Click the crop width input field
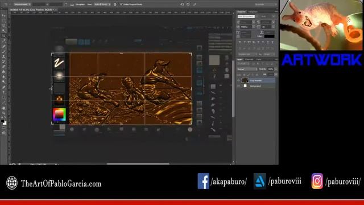 pos(39,5)
